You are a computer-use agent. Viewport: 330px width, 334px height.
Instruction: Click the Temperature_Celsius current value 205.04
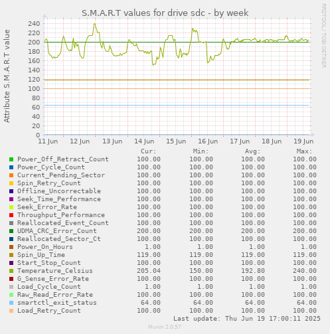(149, 271)
